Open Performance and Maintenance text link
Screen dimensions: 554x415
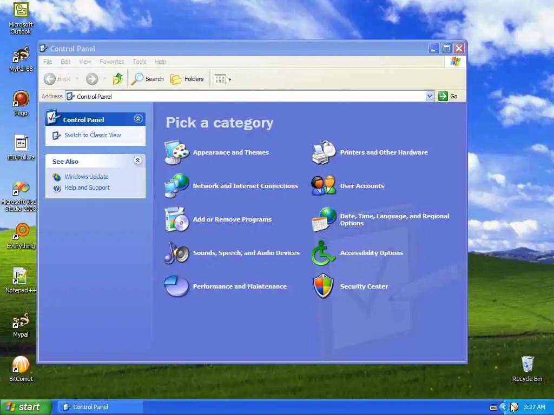(x=240, y=286)
